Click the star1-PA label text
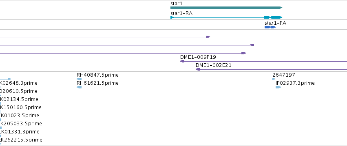347x146 pixels. coord(276,23)
